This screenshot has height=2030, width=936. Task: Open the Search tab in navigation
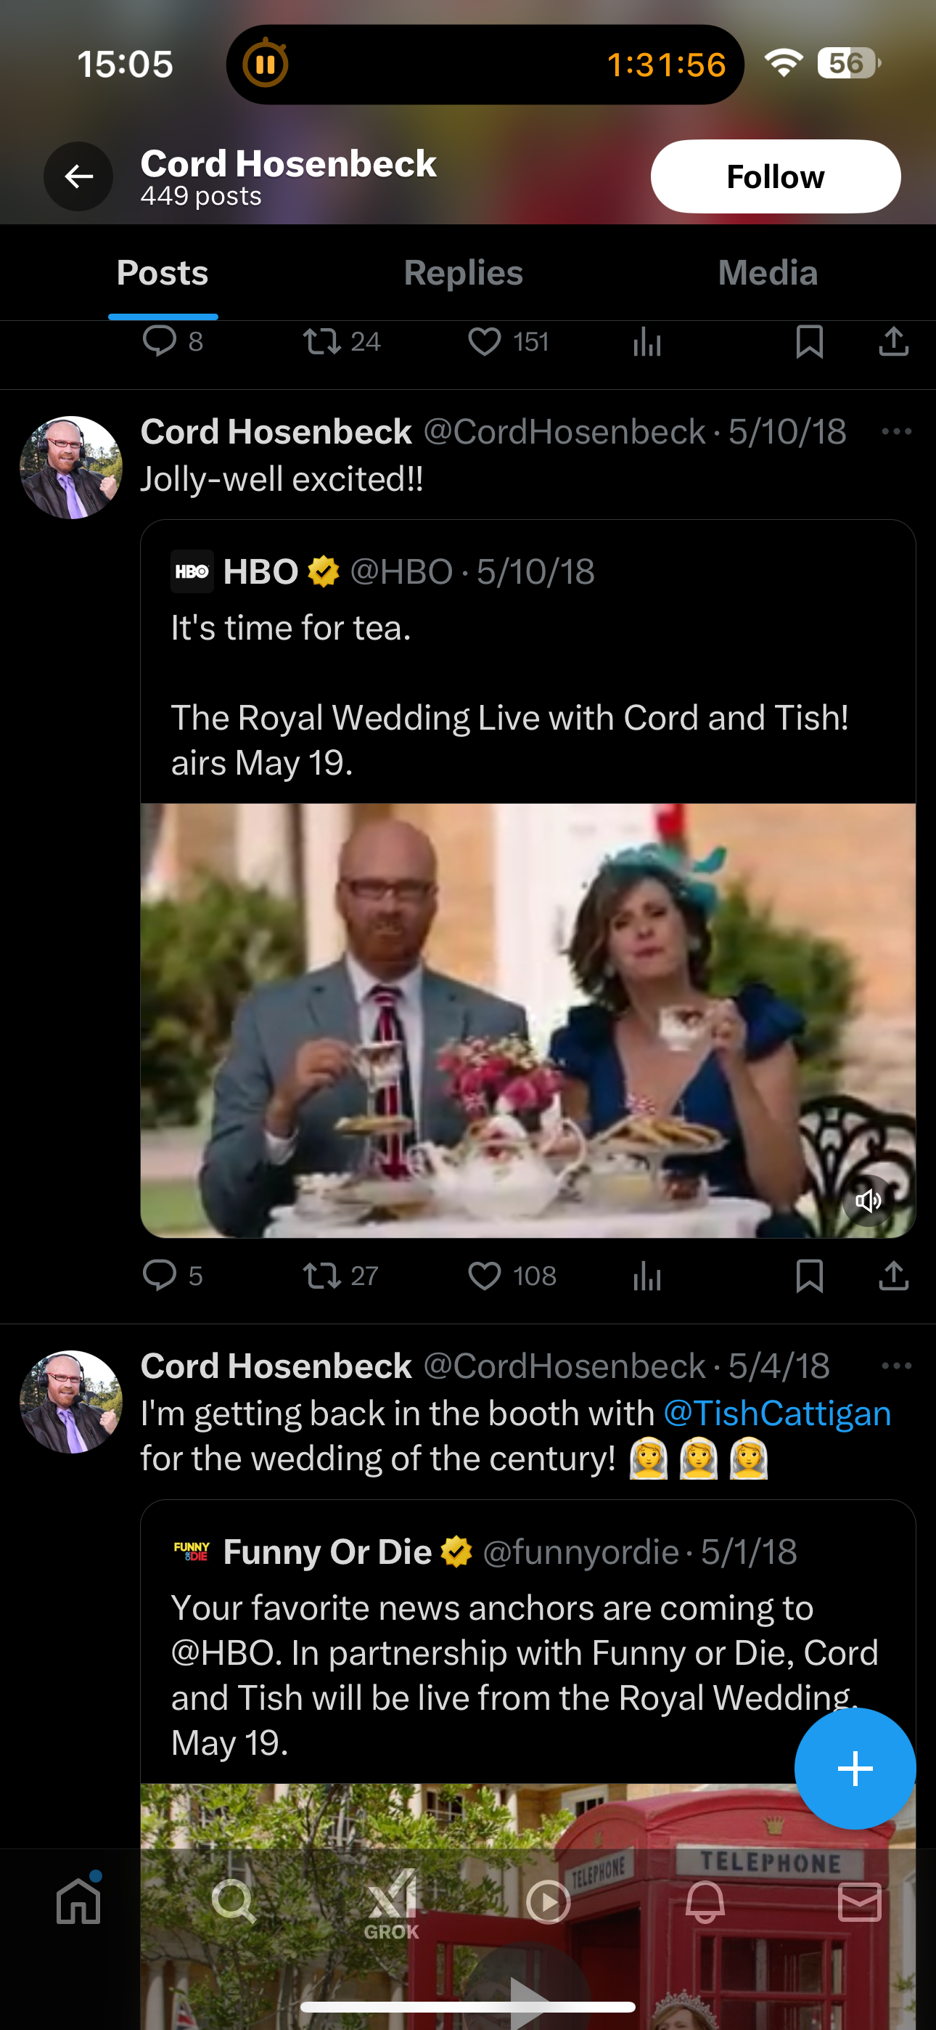coord(234,1902)
